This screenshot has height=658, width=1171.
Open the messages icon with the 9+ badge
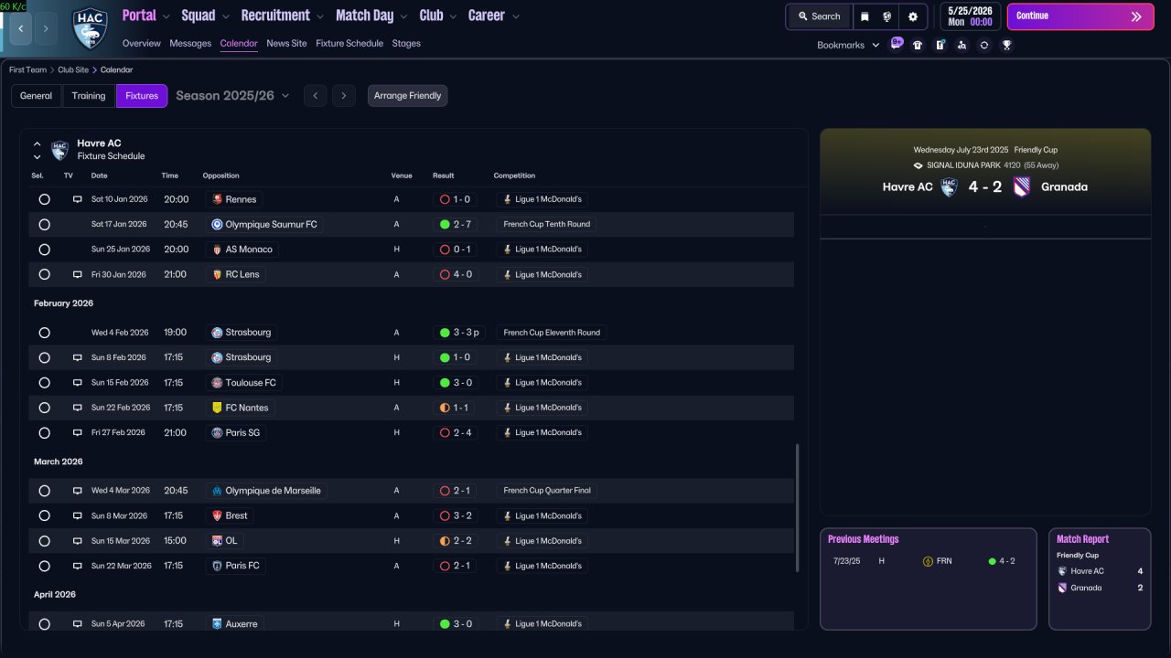tap(896, 44)
